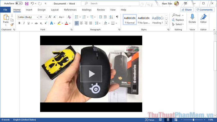Toggle Bold formatting
The width and height of the screenshot is (217, 122).
point(19,23)
